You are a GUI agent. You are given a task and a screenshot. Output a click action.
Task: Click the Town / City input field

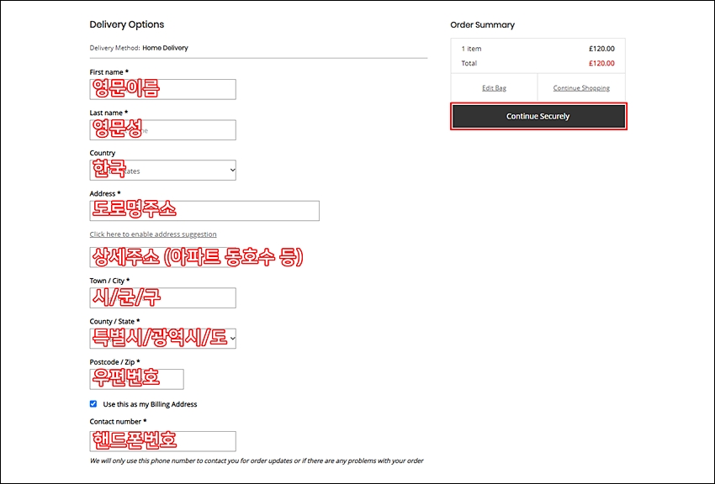tap(163, 297)
